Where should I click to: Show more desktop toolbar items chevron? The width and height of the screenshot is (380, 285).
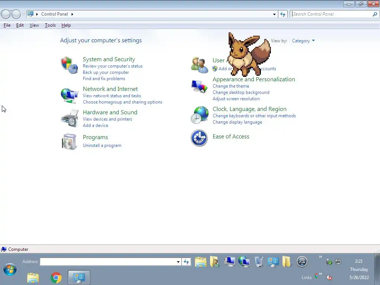320,257
